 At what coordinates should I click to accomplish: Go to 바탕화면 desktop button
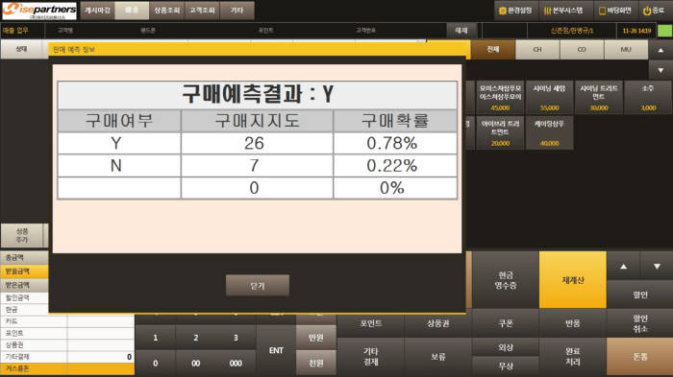(x=614, y=11)
